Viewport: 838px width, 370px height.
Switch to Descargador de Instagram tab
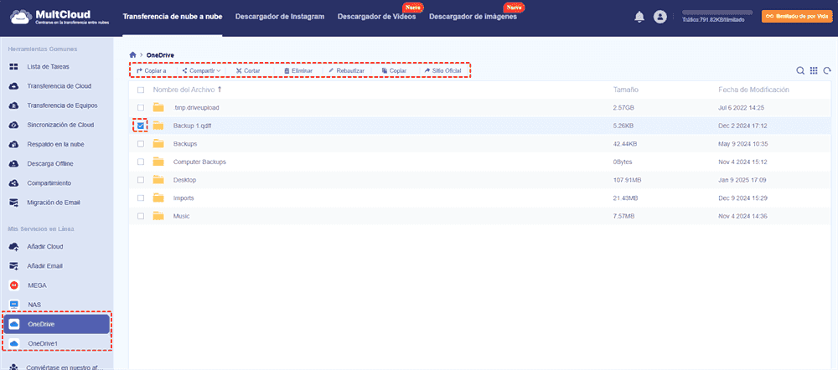tap(280, 17)
